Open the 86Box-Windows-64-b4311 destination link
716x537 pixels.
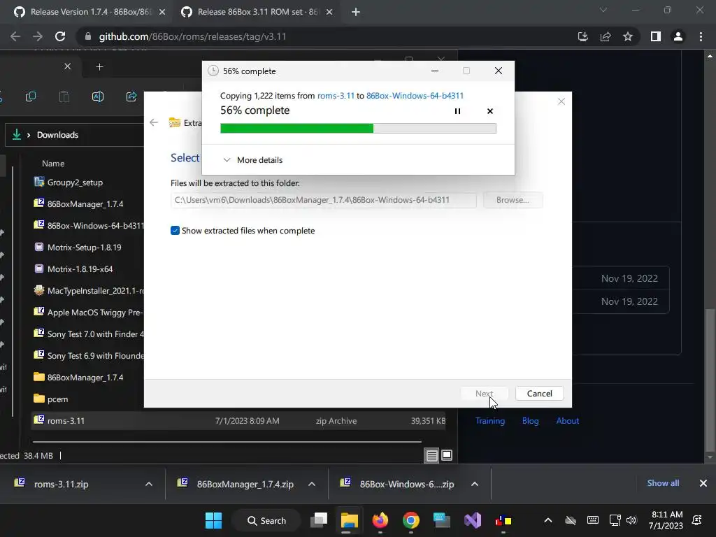coord(415,95)
